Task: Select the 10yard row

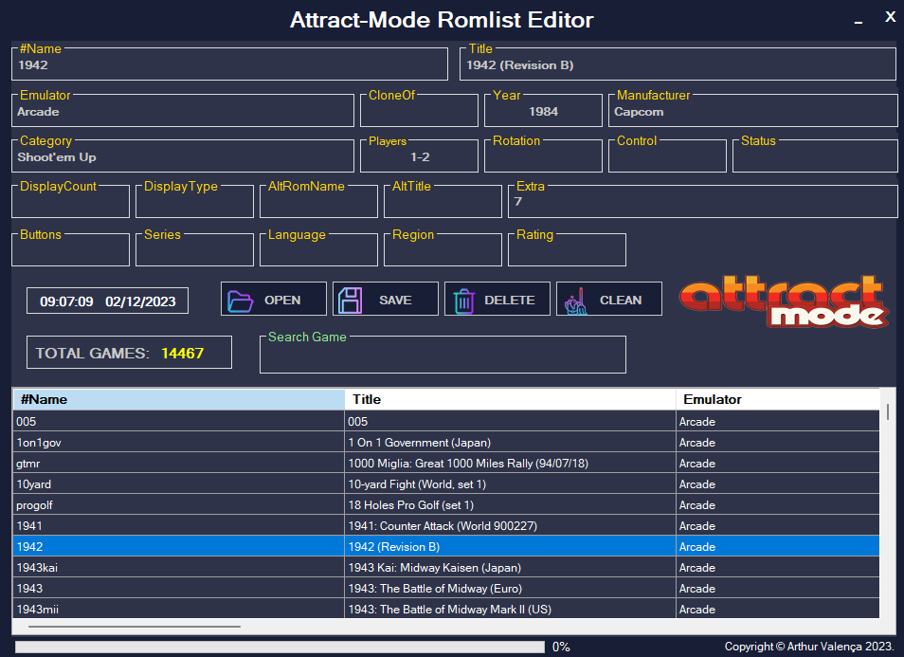Action: pos(446,484)
